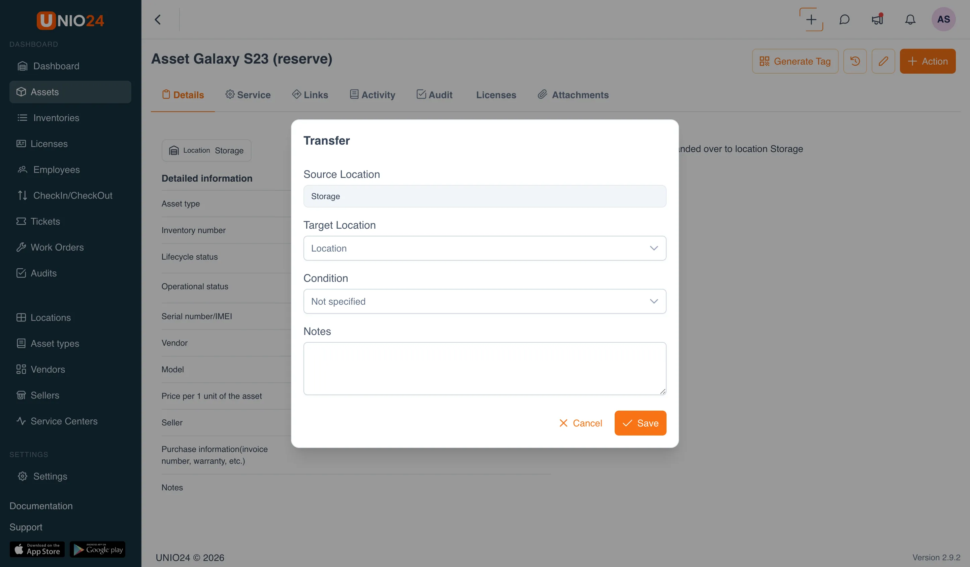Open the Support link
970x567 pixels.
26,527
